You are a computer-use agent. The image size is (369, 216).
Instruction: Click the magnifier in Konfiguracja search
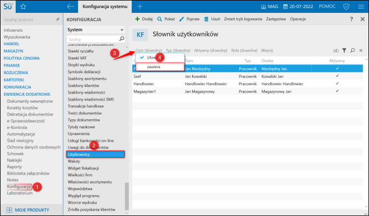click(122, 39)
